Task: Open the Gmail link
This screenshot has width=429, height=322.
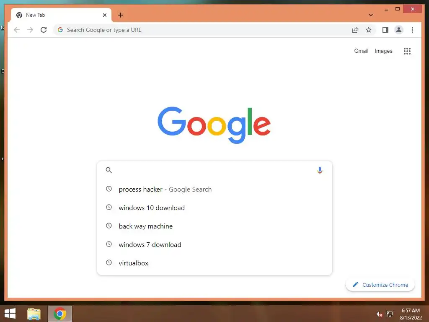Action: pyautogui.click(x=361, y=51)
